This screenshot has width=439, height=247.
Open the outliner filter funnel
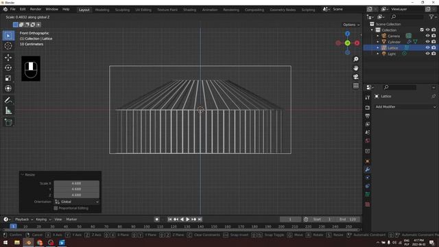[431, 17]
